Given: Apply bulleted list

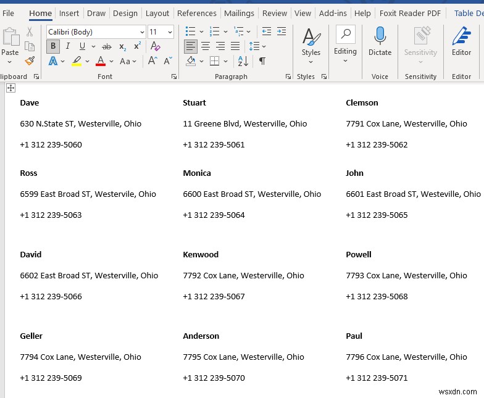Looking at the screenshot, I should [190, 31].
